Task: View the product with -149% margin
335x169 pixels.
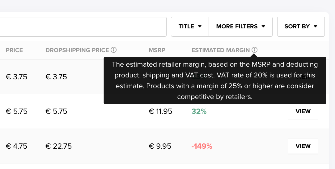Action: pos(303,146)
